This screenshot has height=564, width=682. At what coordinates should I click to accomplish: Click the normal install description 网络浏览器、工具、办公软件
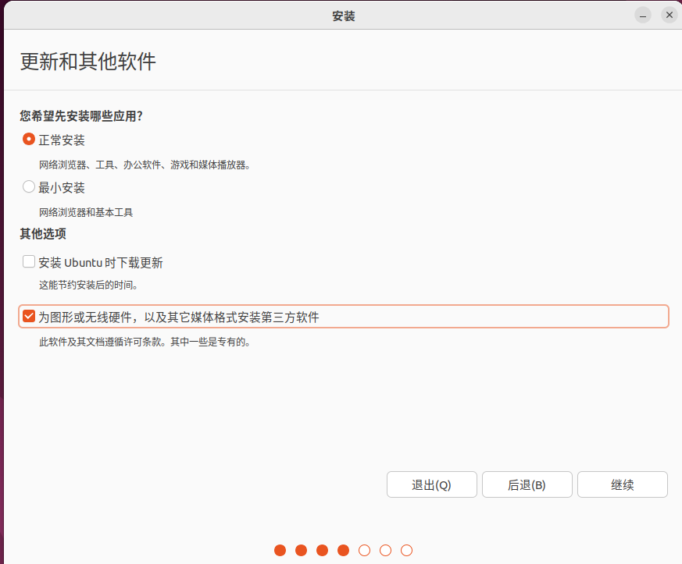click(x=99, y=165)
